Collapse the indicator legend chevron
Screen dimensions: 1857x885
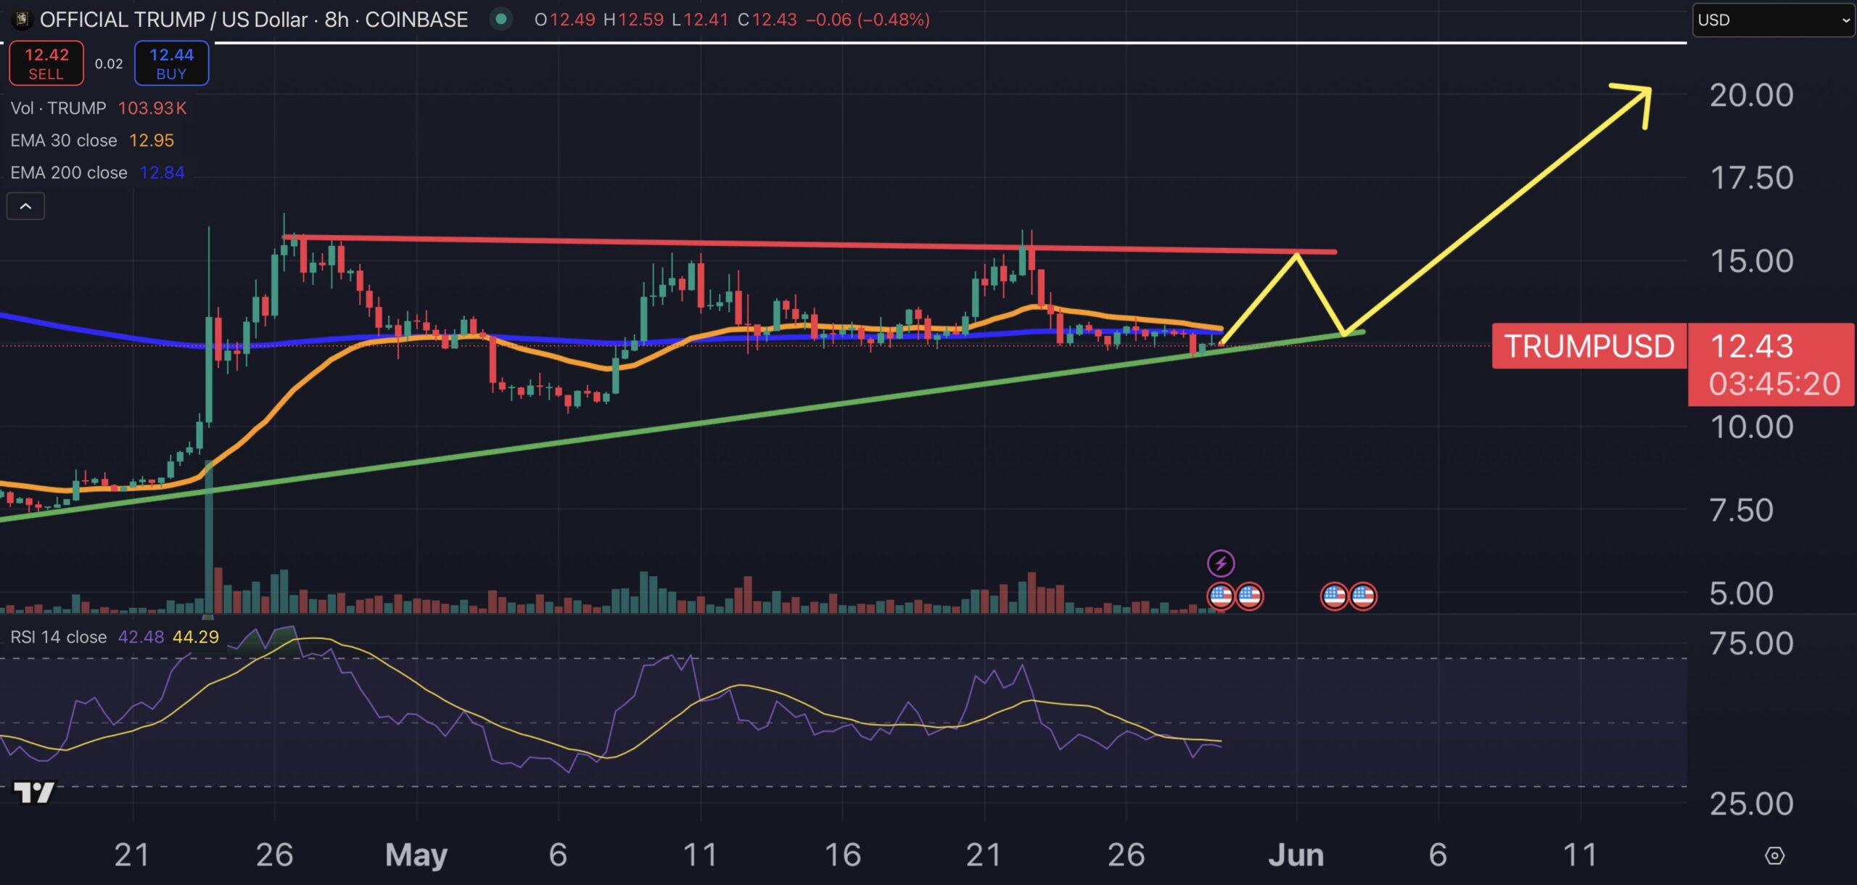[x=25, y=207]
